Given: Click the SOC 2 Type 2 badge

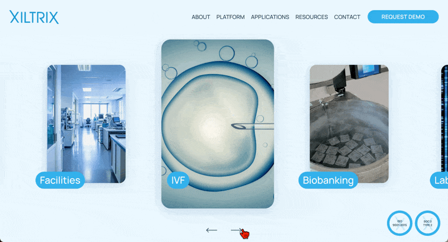Looking at the screenshot, I should tap(427, 223).
